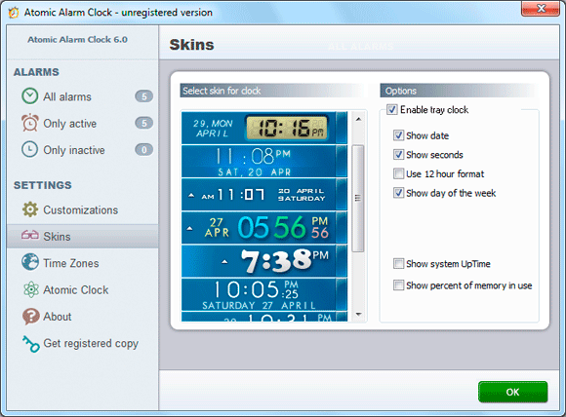Click the up arrow on the 7:38 skin

point(224,262)
